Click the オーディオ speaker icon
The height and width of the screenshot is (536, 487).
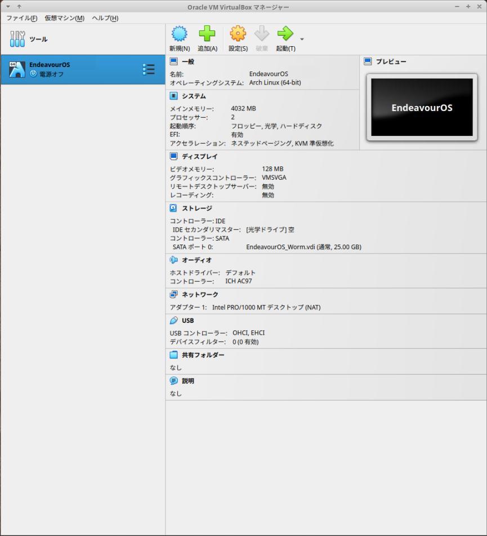coord(173,260)
